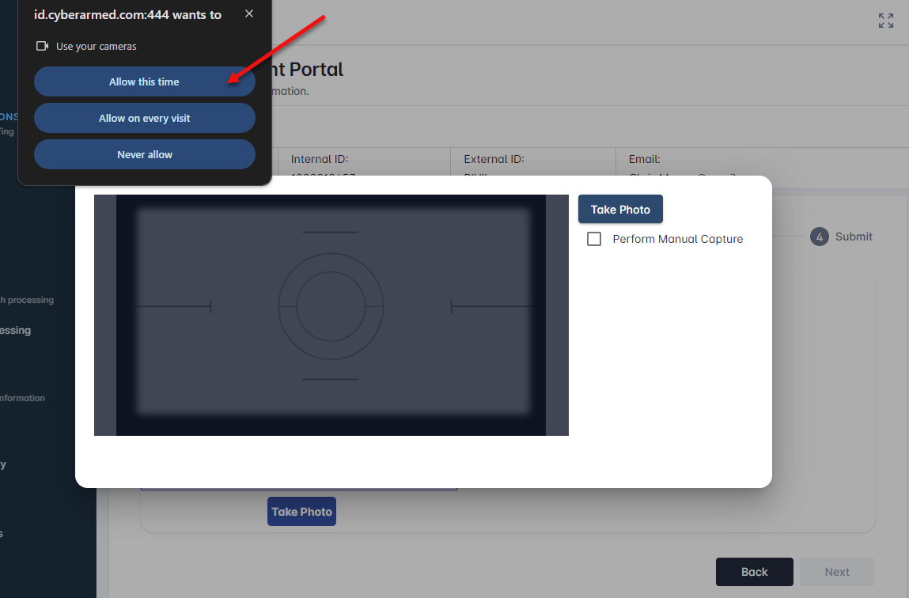Click the step 4 number circle
Image resolution: width=909 pixels, height=598 pixels.
[x=819, y=237]
